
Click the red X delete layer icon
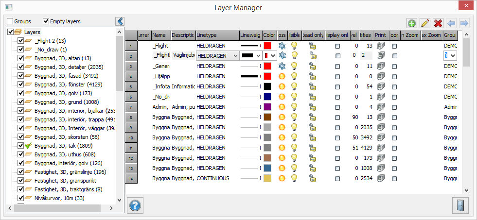(x=438, y=23)
